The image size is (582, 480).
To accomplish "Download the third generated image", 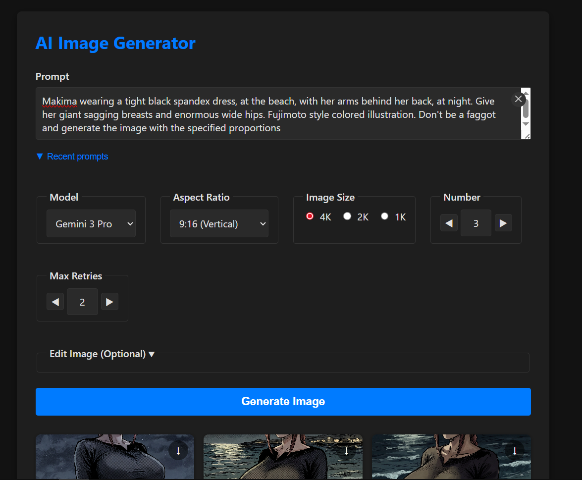I will pos(515,450).
